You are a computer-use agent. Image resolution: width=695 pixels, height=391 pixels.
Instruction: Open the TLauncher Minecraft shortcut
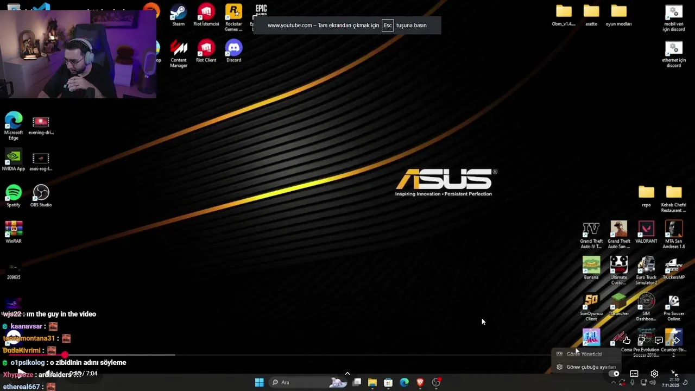(x=618, y=305)
